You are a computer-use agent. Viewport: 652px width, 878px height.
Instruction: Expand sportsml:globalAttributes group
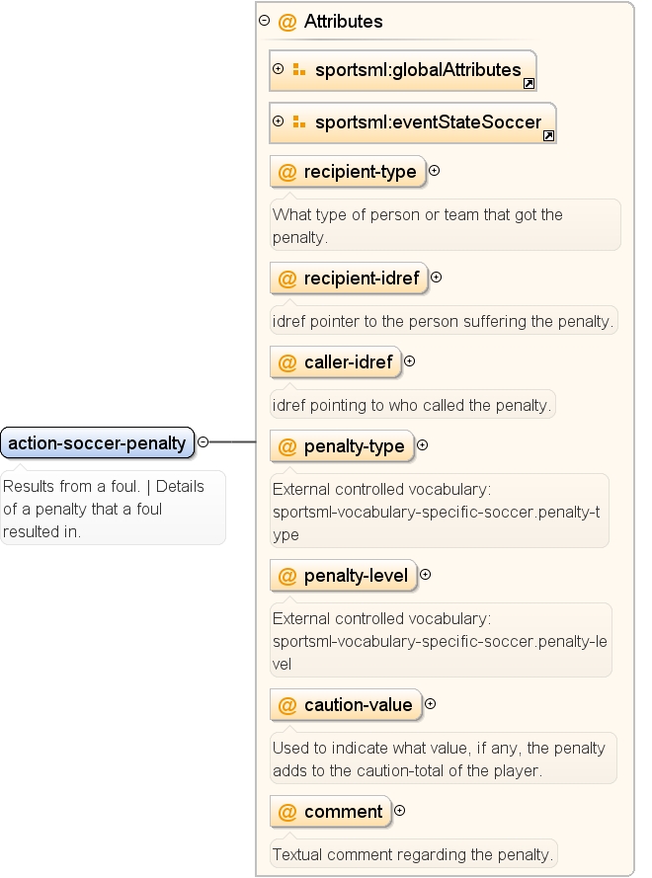[x=278, y=69]
